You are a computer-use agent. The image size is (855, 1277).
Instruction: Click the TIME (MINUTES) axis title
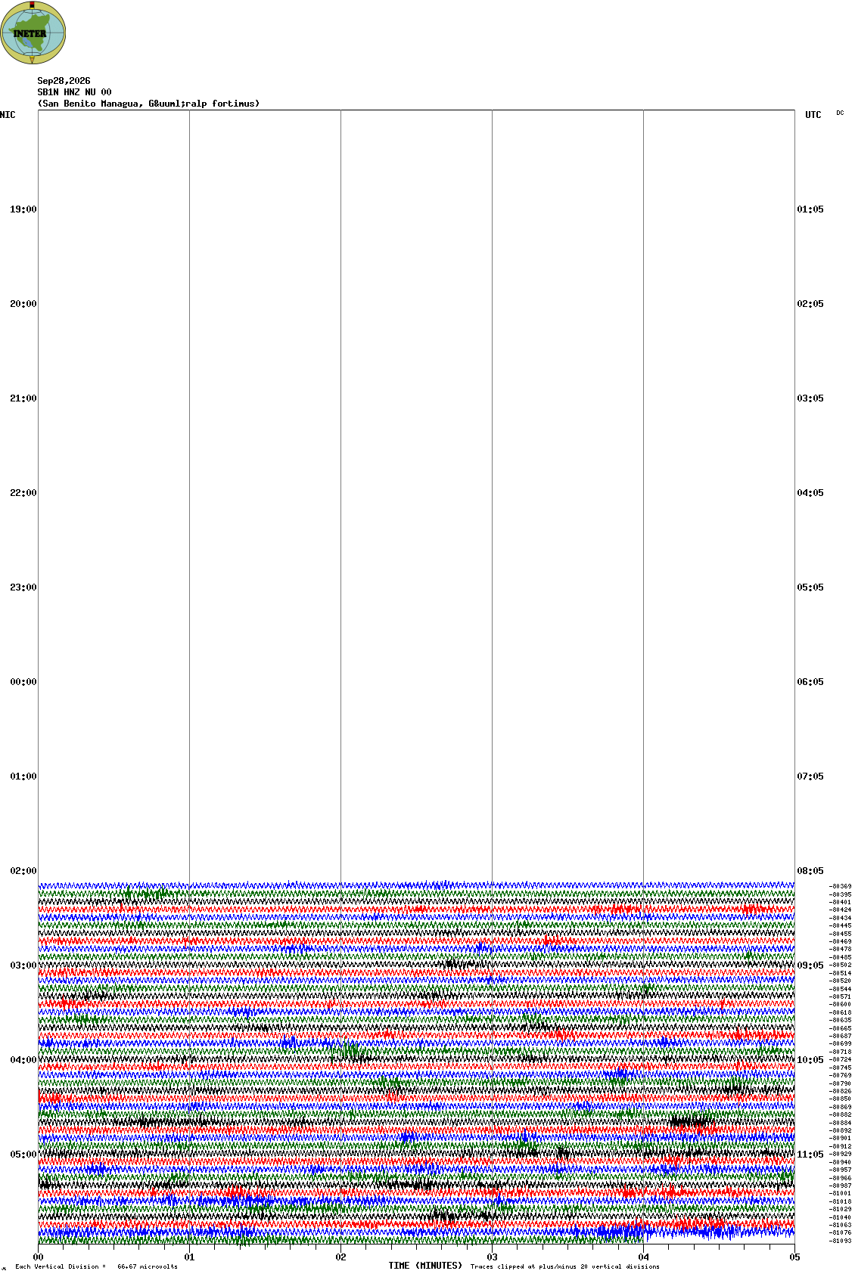(425, 1266)
